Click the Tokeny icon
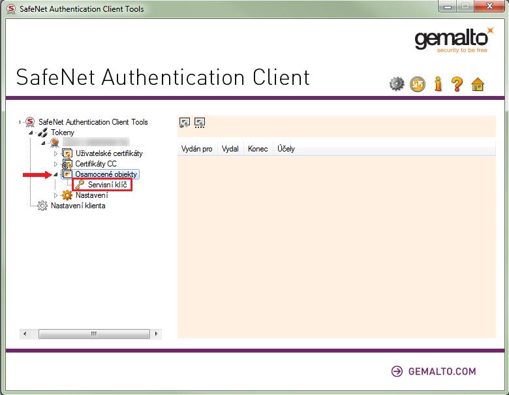The height and width of the screenshot is (395, 509). point(42,133)
